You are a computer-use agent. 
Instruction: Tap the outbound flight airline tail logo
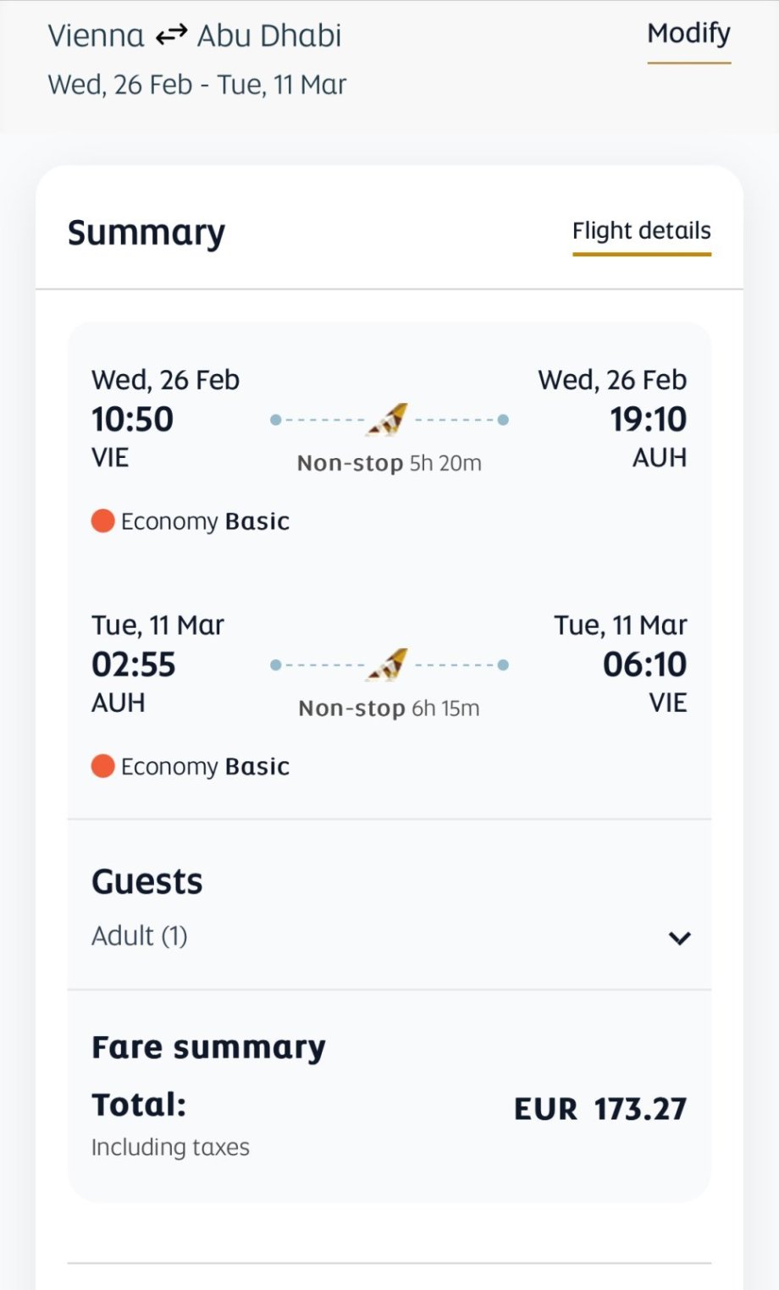[388, 419]
